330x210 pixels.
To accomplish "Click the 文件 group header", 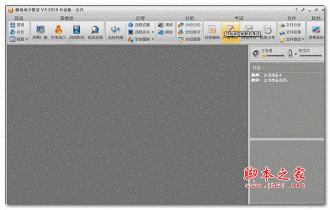I will (x=291, y=18).
